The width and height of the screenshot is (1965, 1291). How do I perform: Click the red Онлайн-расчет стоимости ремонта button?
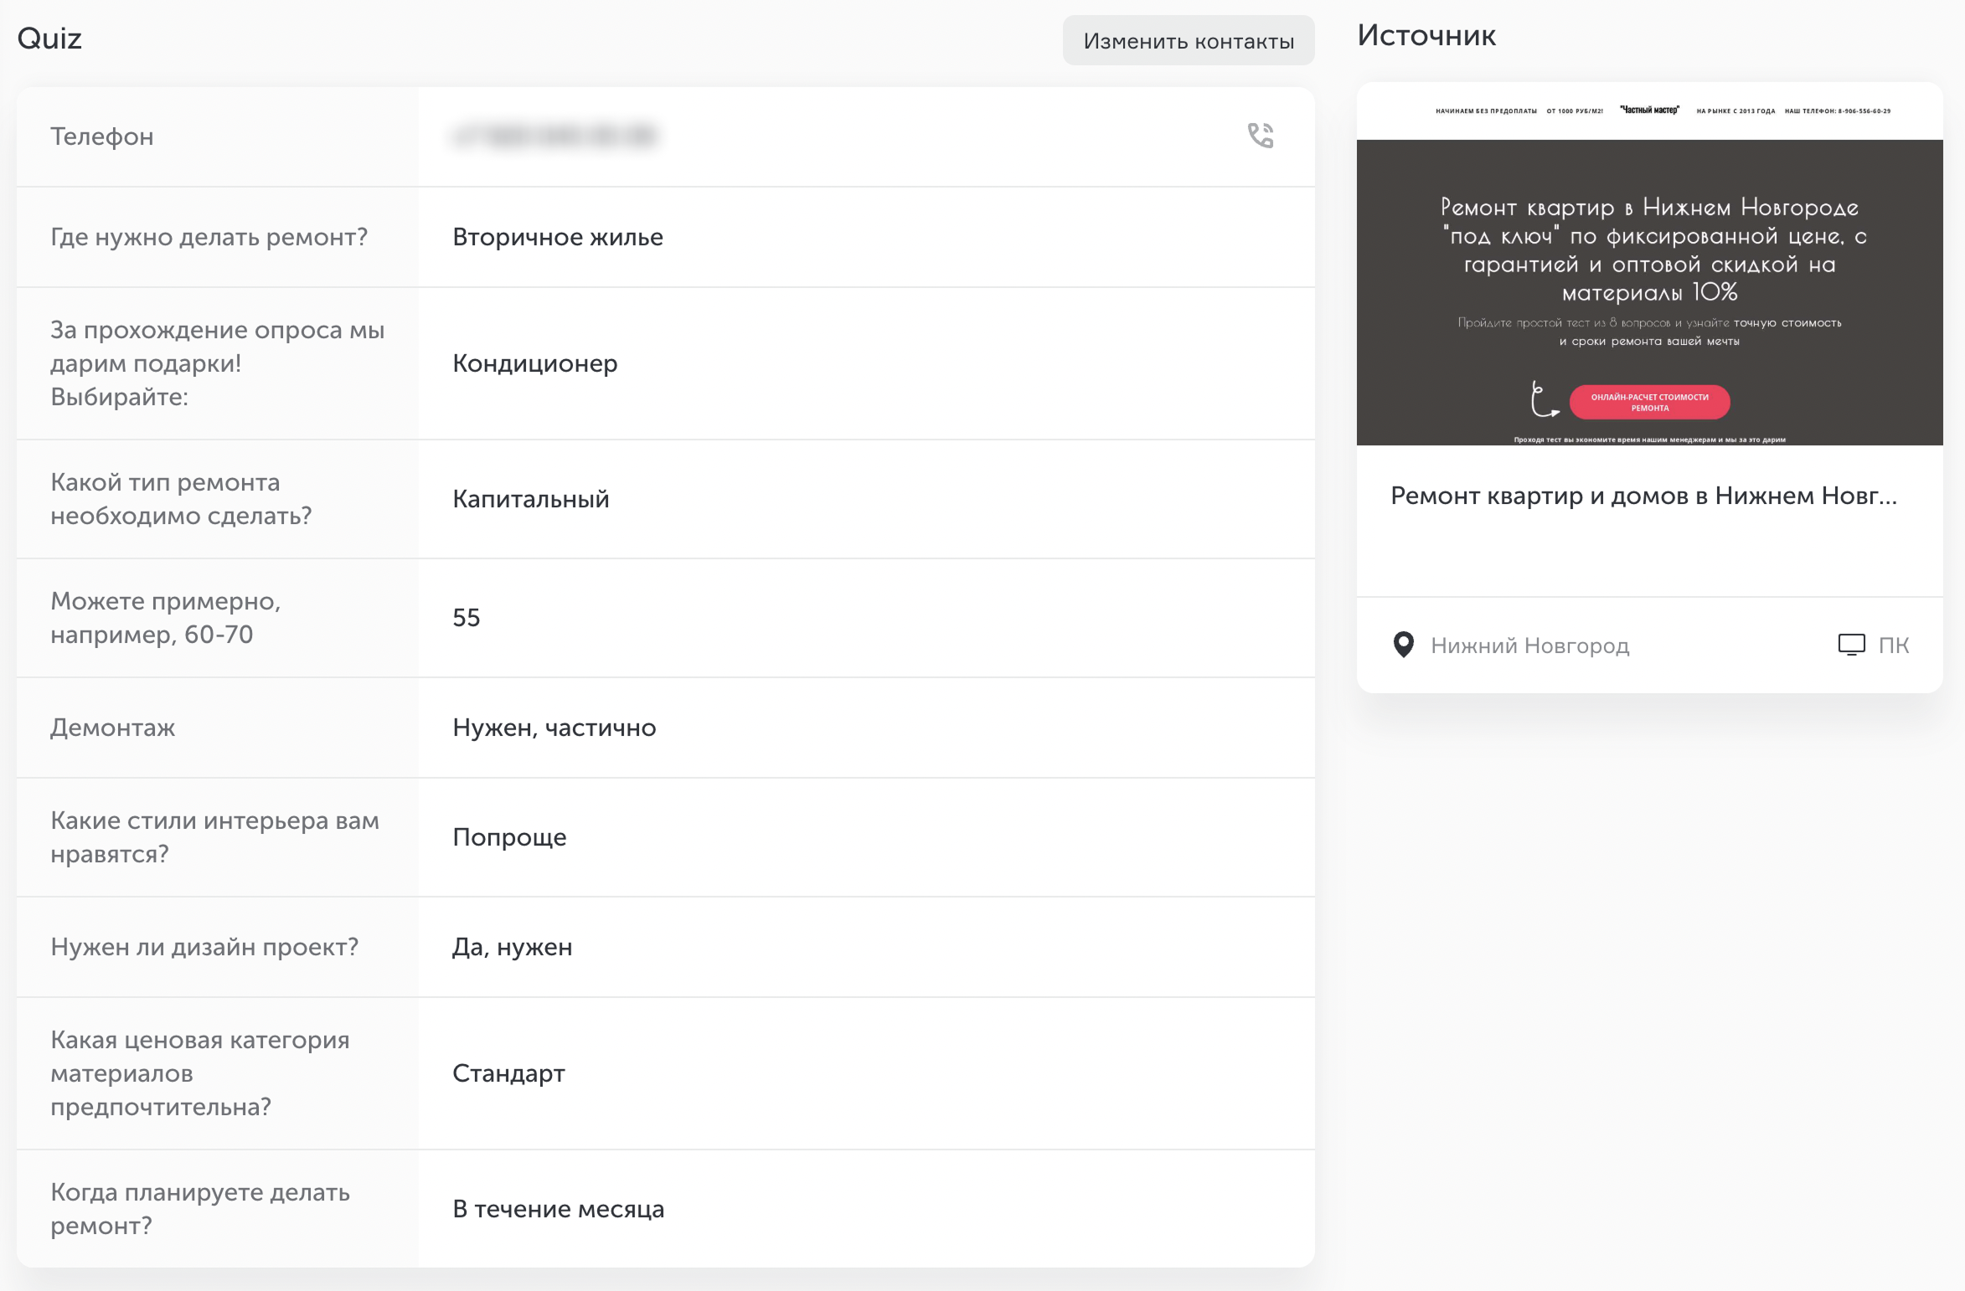(1649, 403)
